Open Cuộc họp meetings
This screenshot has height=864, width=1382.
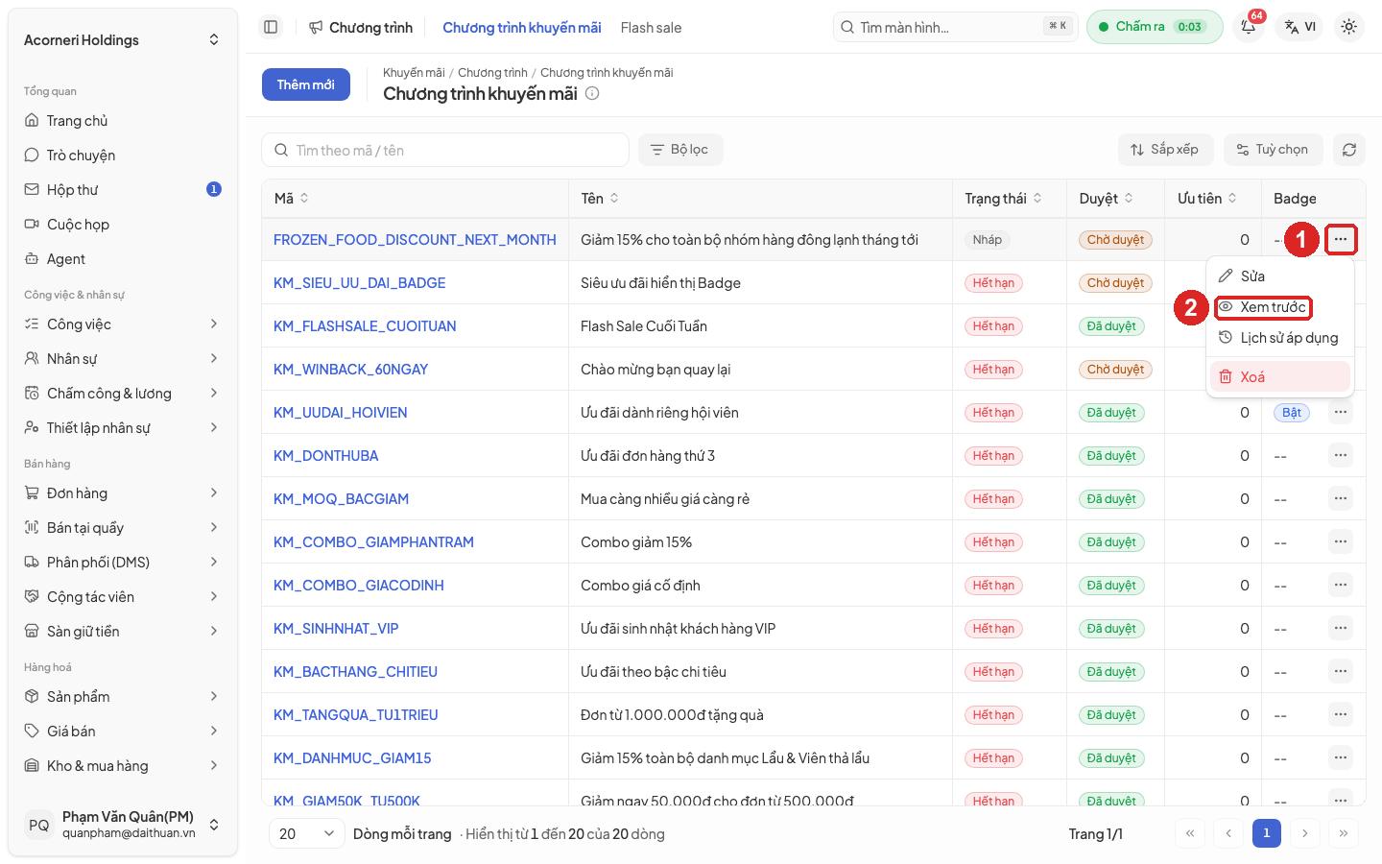click(x=123, y=225)
